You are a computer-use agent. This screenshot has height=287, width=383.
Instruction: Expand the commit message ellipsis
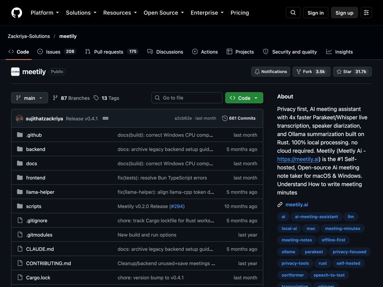[x=106, y=118]
